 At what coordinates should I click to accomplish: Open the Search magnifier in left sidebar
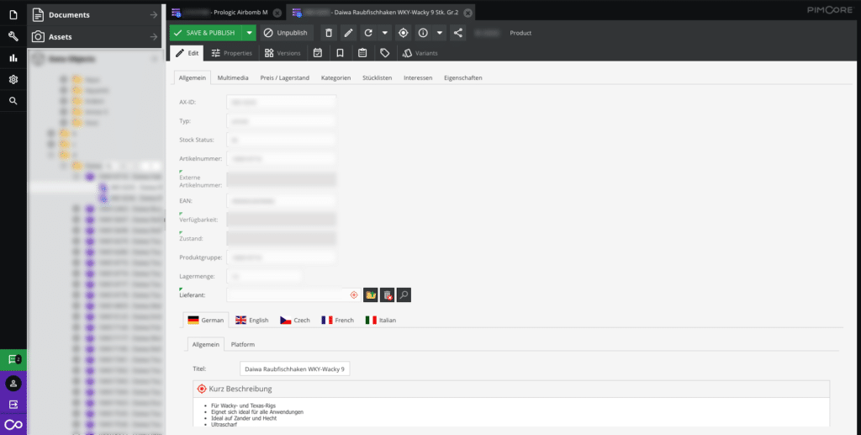tap(13, 101)
